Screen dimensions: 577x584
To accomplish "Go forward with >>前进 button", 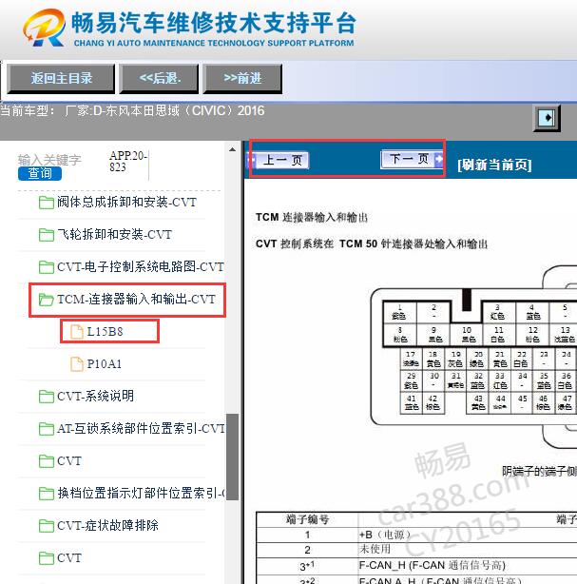I will [x=242, y=79].
